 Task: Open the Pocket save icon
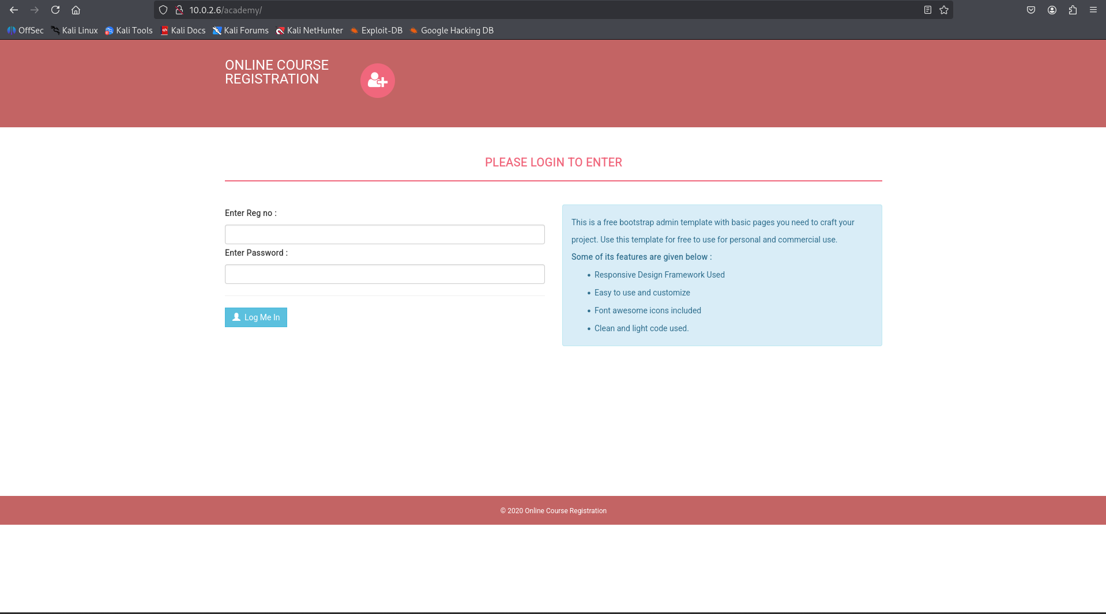[x=1031, y=10]
